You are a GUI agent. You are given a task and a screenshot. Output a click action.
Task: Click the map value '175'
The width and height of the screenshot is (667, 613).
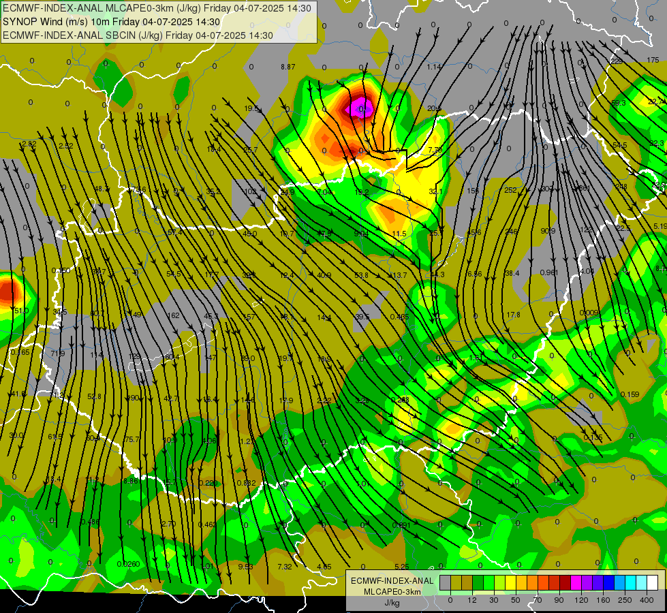point(653,60)
